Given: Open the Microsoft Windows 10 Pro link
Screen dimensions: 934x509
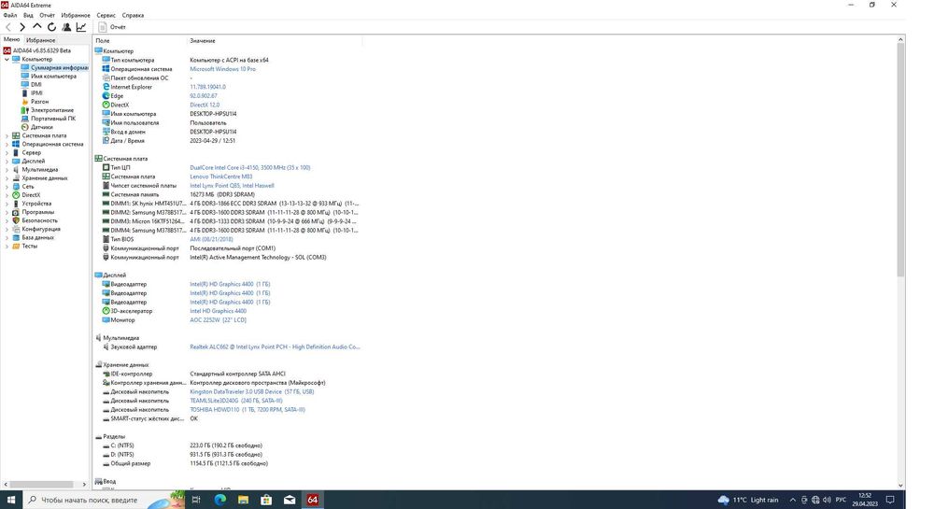Looking at the screenshot, I should 223,69.
